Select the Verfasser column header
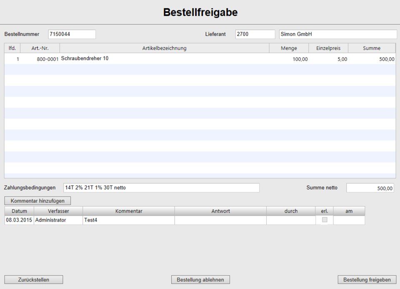The height and width of the screenshot is (289, 400). (58, 211)
